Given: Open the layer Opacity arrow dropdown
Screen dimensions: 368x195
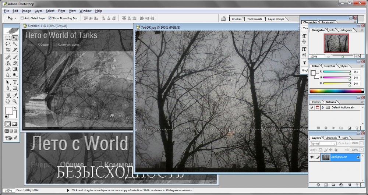Looking at the screenshot, I should pos(361,143).
